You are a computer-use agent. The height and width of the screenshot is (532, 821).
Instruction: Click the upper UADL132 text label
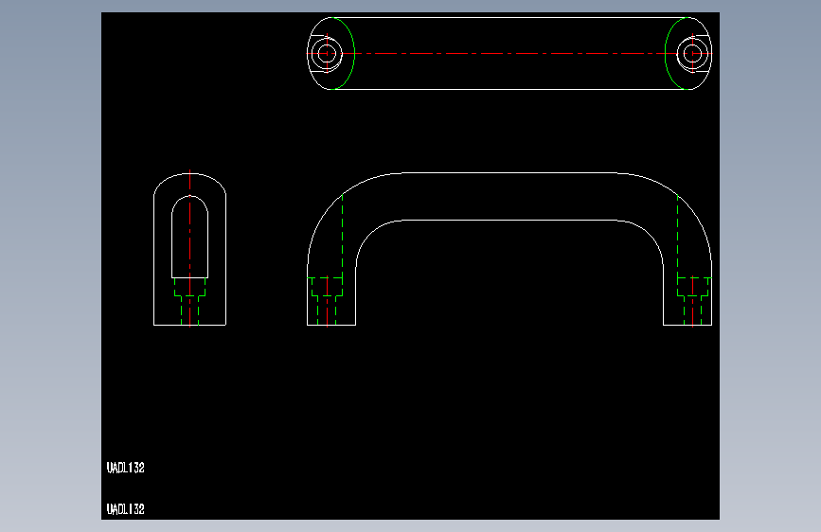126,468
